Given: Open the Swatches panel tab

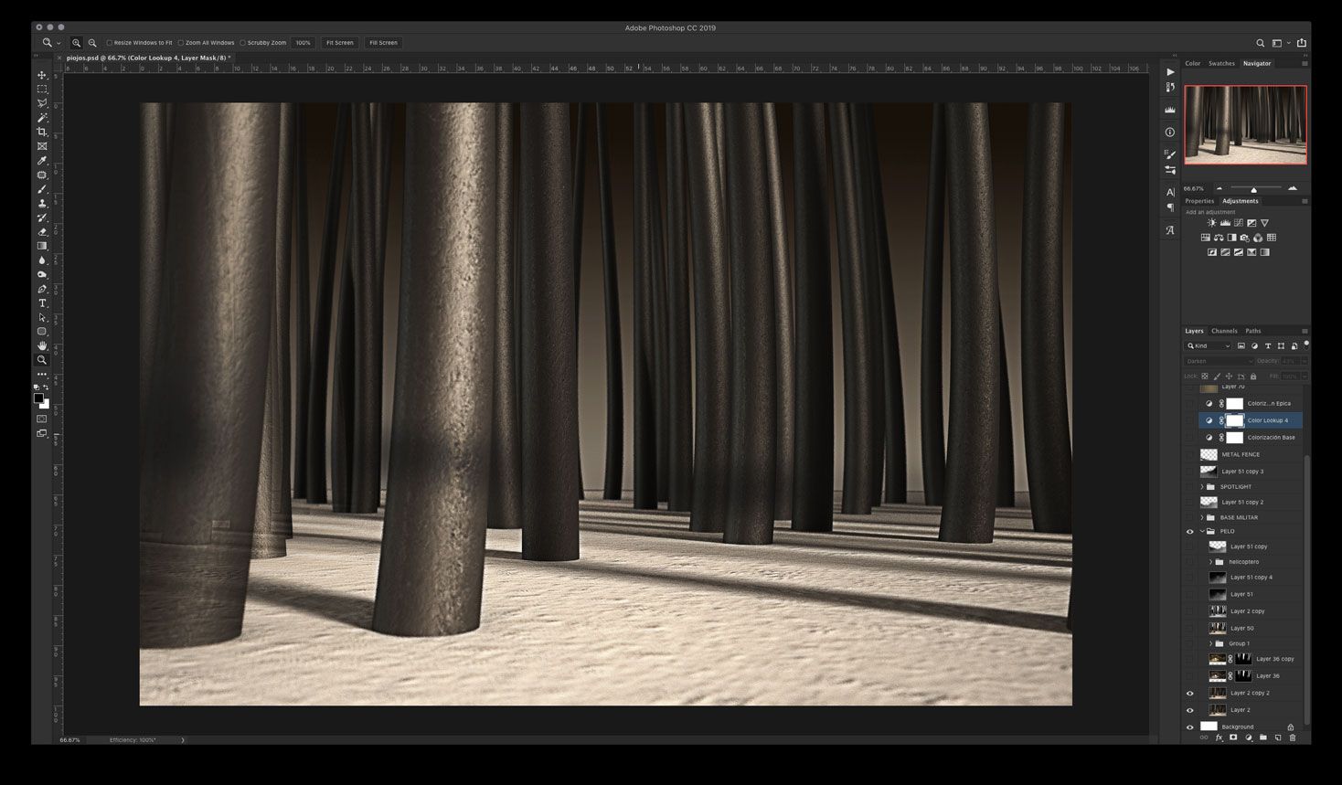Looking at the screenshot, I should [x=1221, y=64].
